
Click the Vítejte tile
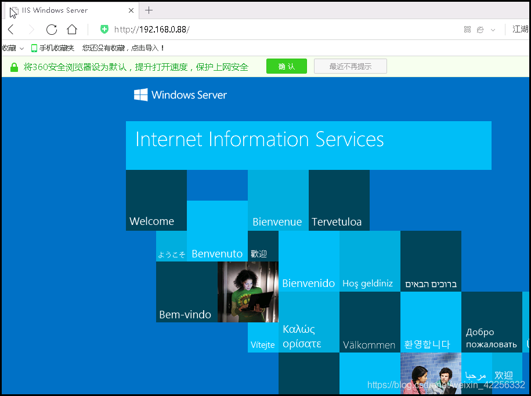click(x=263, y=337)
